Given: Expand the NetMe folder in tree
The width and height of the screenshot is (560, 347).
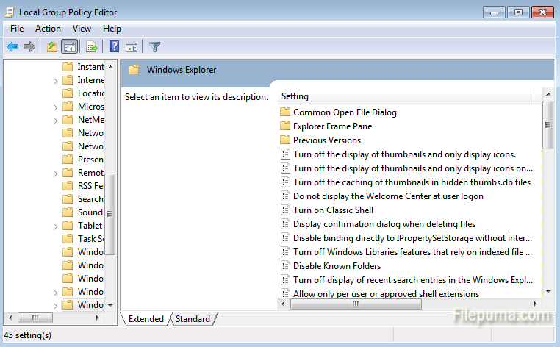Looking at the screenshot, I should (55, 120).
